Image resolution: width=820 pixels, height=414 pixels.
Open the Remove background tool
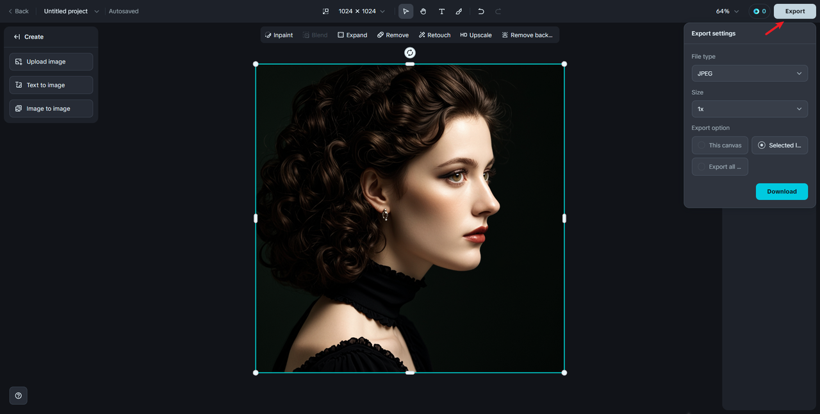coord(527,35)
